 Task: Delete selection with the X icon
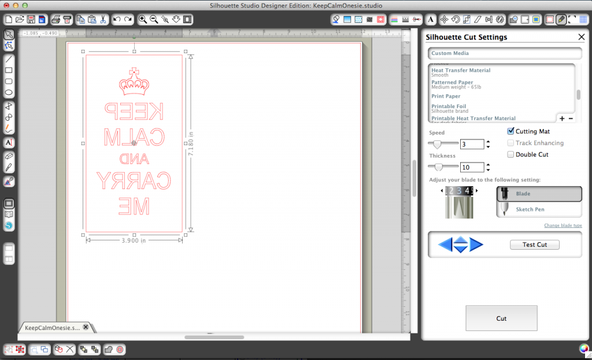coord(70,350)
